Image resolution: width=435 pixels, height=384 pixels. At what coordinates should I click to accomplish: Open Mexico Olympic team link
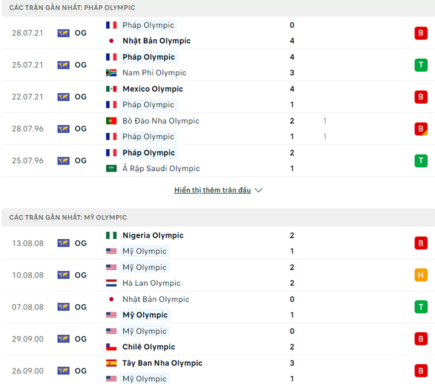coord(153,89)
